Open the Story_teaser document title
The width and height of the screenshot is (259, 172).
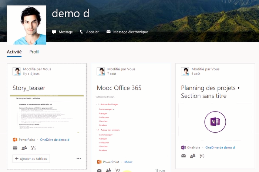(29, 88)
